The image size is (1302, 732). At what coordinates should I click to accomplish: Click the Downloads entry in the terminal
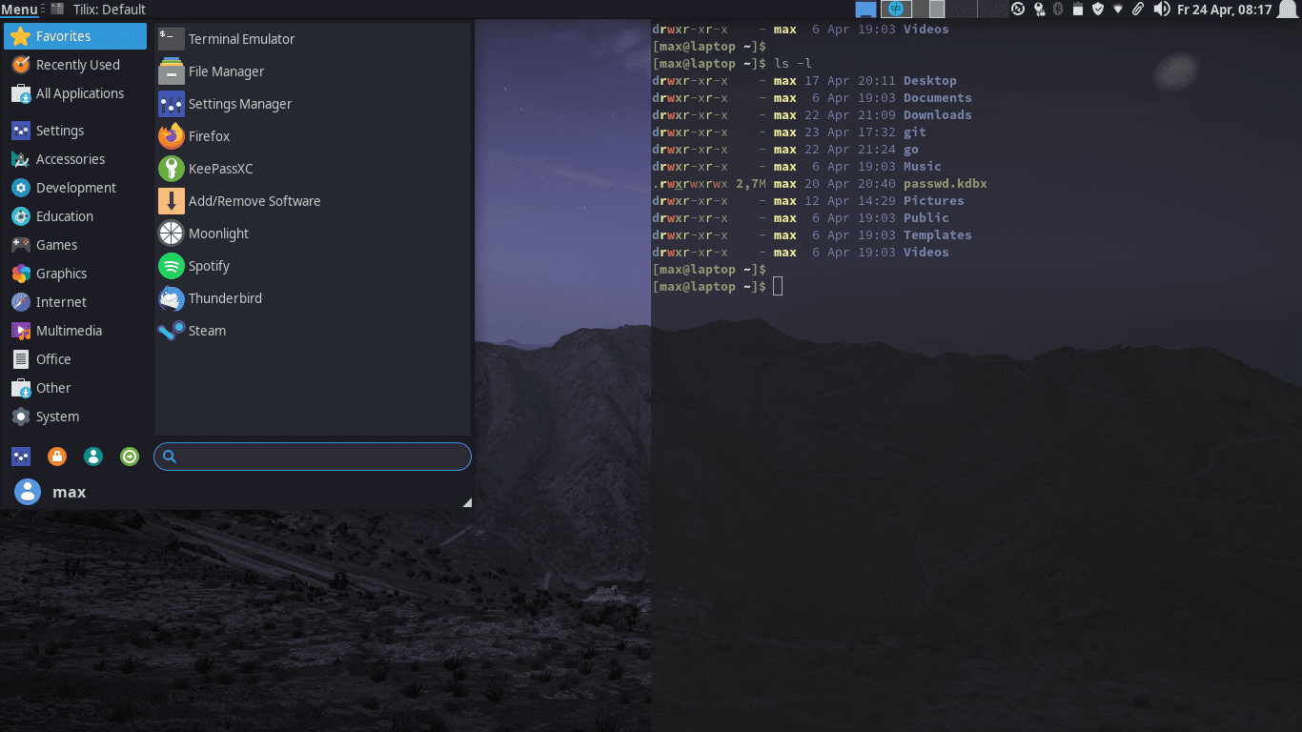938,115
